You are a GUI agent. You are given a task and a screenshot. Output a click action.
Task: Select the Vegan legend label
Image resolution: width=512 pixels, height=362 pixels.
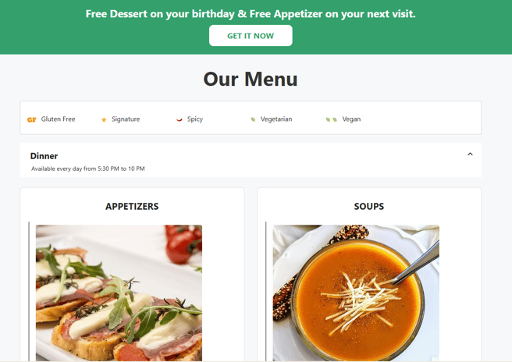(x=351, y=119)
